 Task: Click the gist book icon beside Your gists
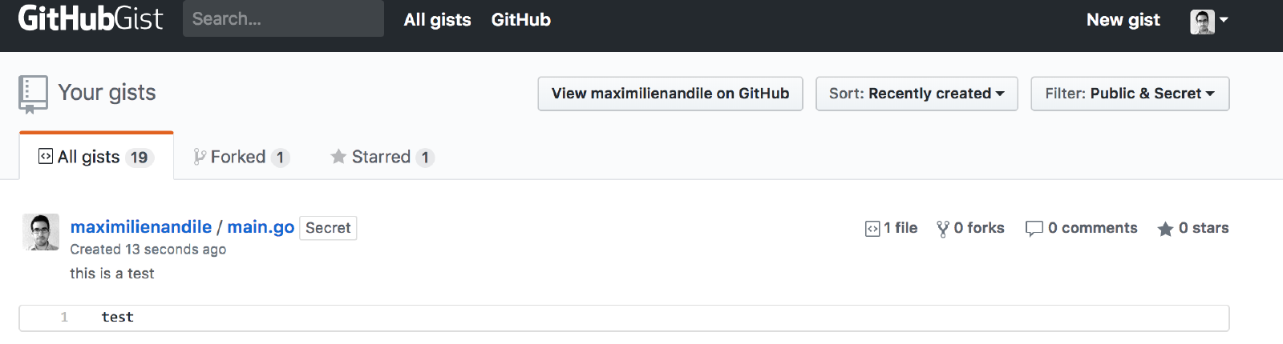point(33,94)
